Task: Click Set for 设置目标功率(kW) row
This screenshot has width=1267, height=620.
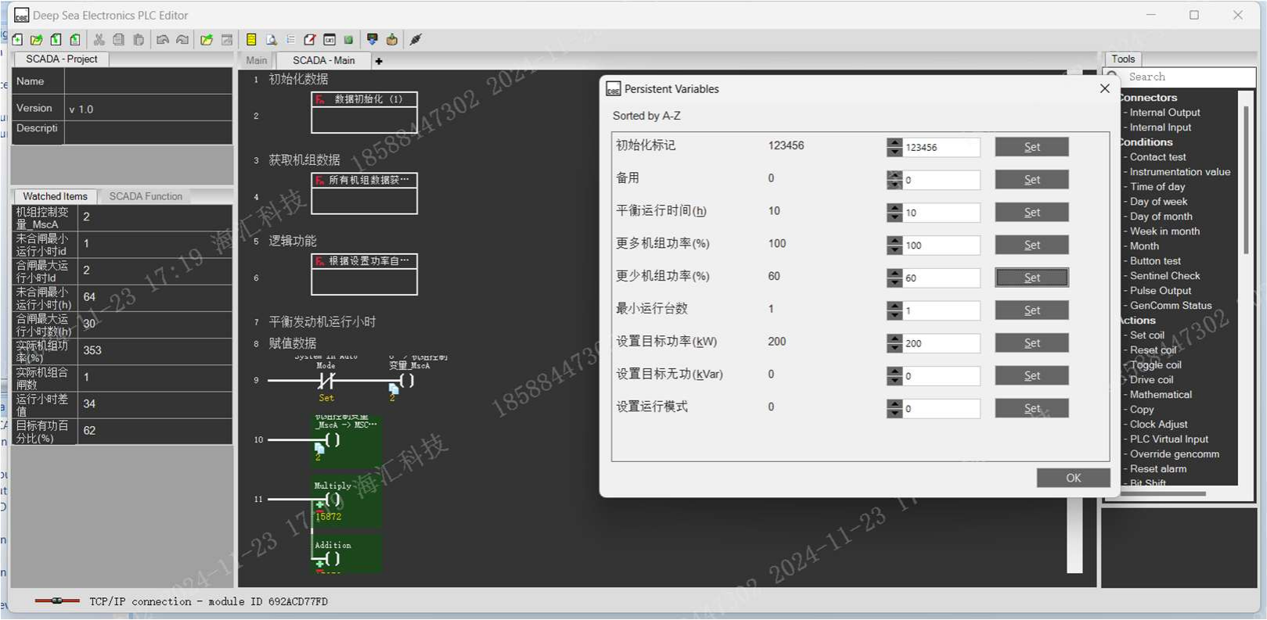Action: 1032,343
